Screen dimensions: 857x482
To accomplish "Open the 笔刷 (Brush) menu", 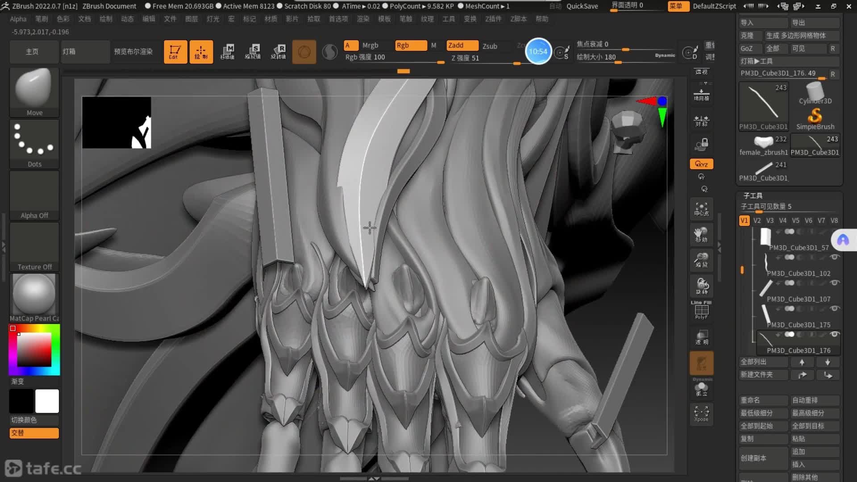I will 42,19.
